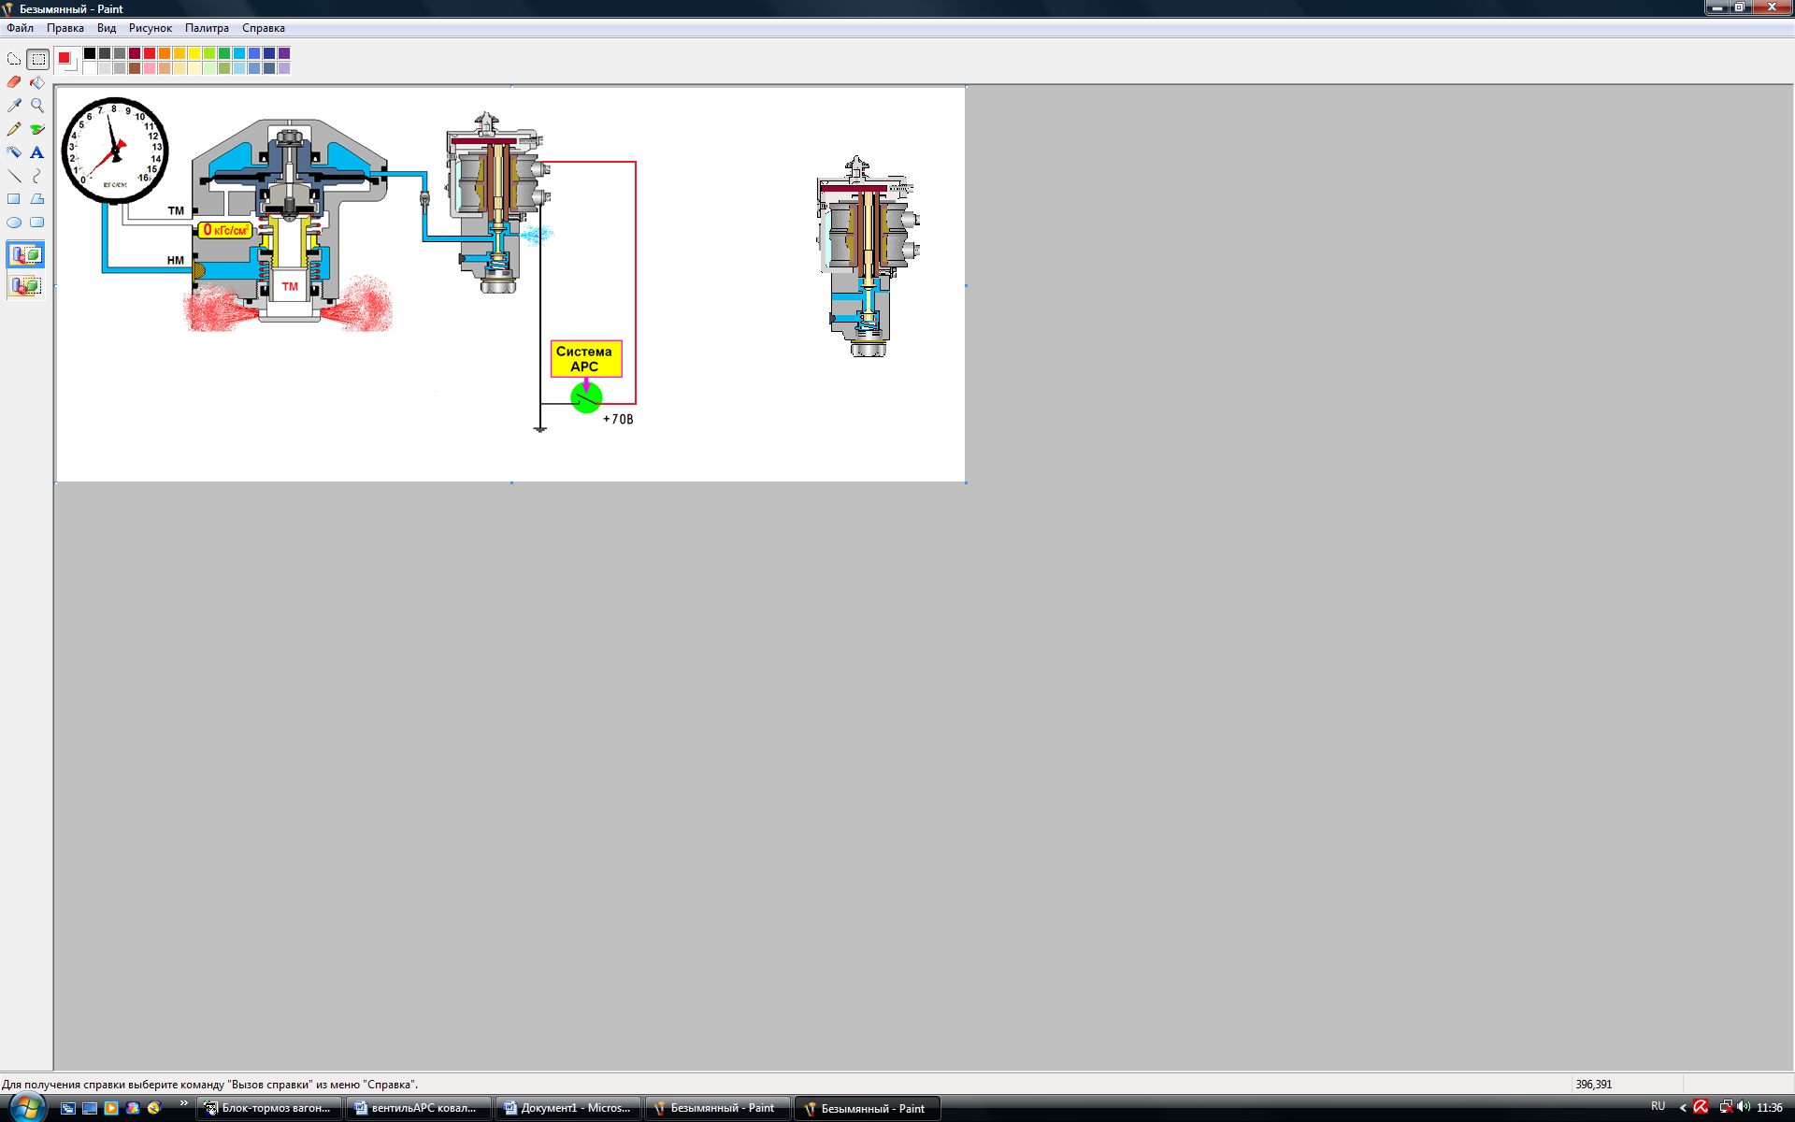Select the Free-form select tool
This screenshot has width=1795, height=1122.
tap(14, 59)
